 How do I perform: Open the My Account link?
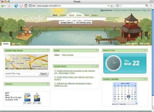[135, 10]
